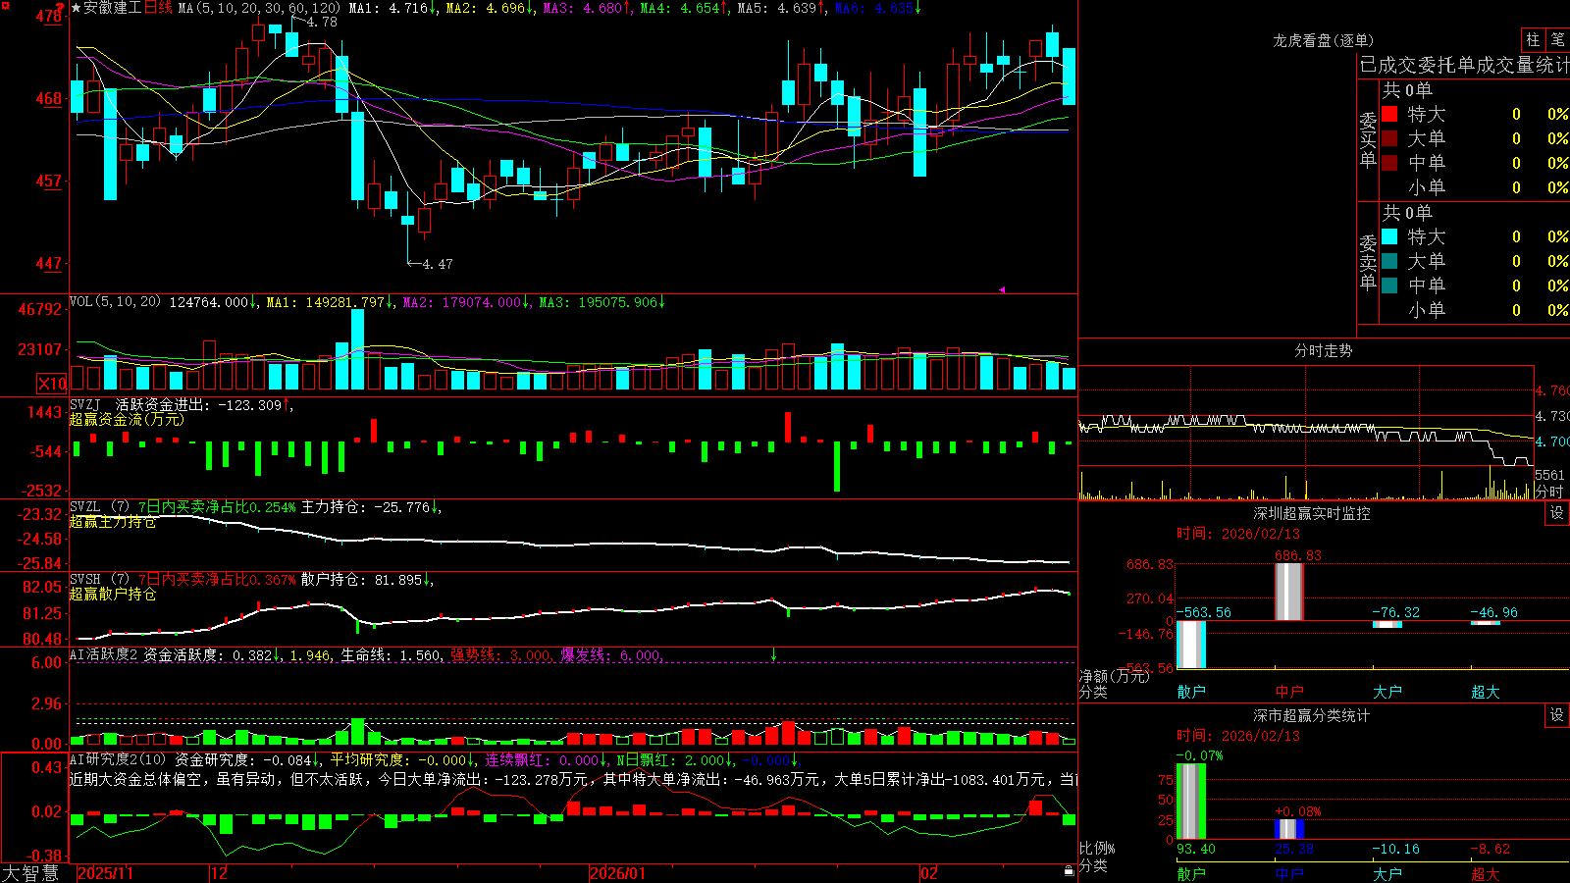Click the green 散户 bar valued 93.40

(x=1190, y=802)
